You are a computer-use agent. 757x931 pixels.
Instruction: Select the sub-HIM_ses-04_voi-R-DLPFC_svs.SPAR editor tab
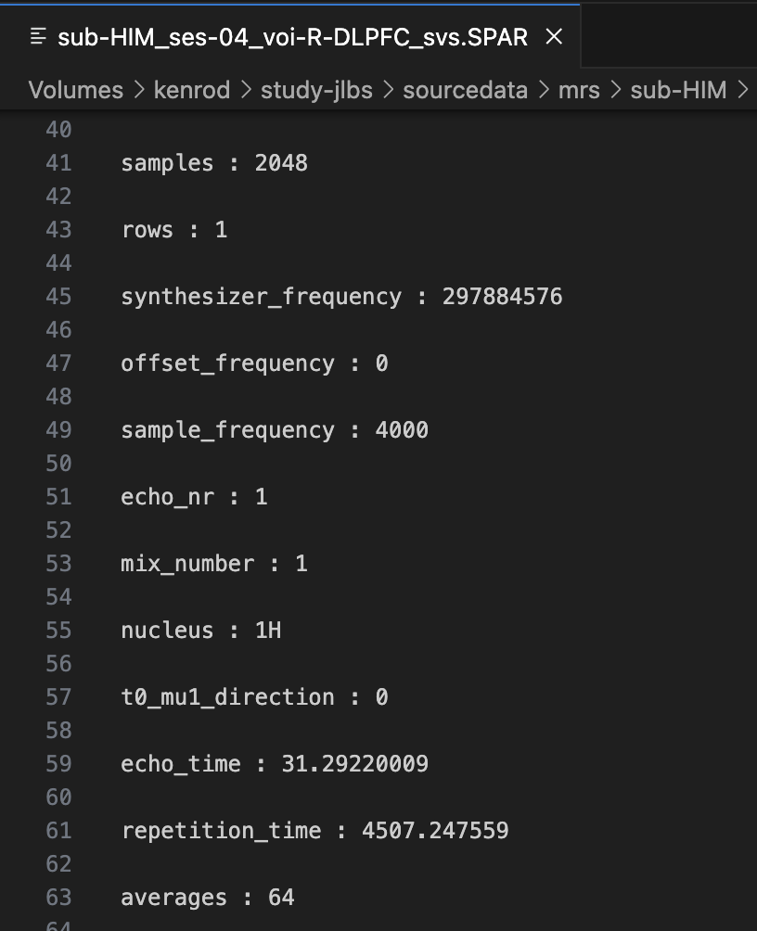tap(292, 37)
